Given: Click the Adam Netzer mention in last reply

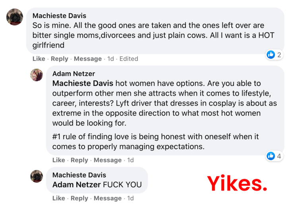Looking at the screenshot, I should pos(77,185).
